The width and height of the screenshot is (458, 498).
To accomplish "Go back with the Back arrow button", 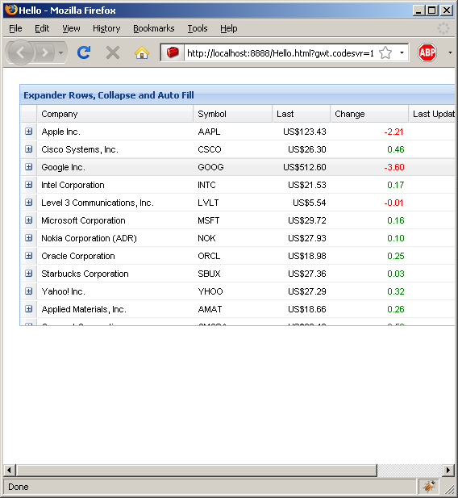I will pos(20,52).
